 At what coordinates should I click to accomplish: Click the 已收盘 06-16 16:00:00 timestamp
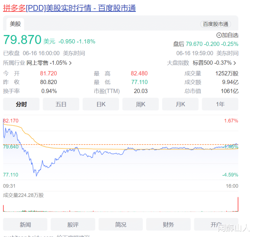pyautogui.click(x=44, y=53)
